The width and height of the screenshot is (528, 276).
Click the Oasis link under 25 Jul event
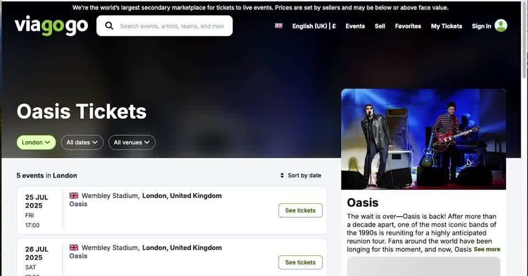[78, 204]
